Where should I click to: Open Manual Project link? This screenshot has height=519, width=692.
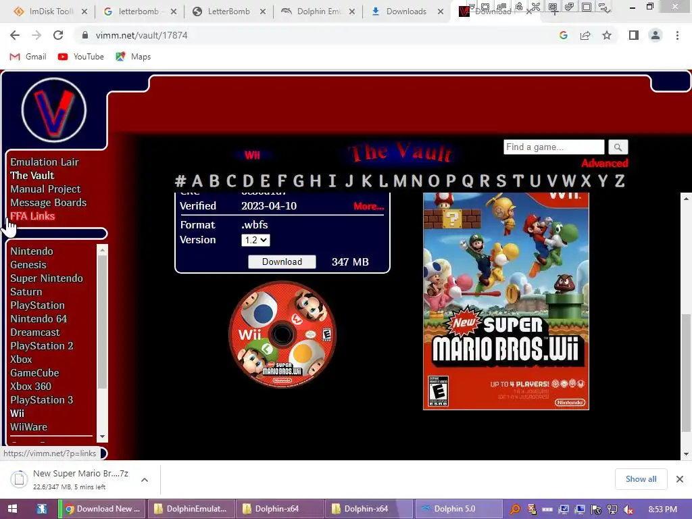point(45,189)
